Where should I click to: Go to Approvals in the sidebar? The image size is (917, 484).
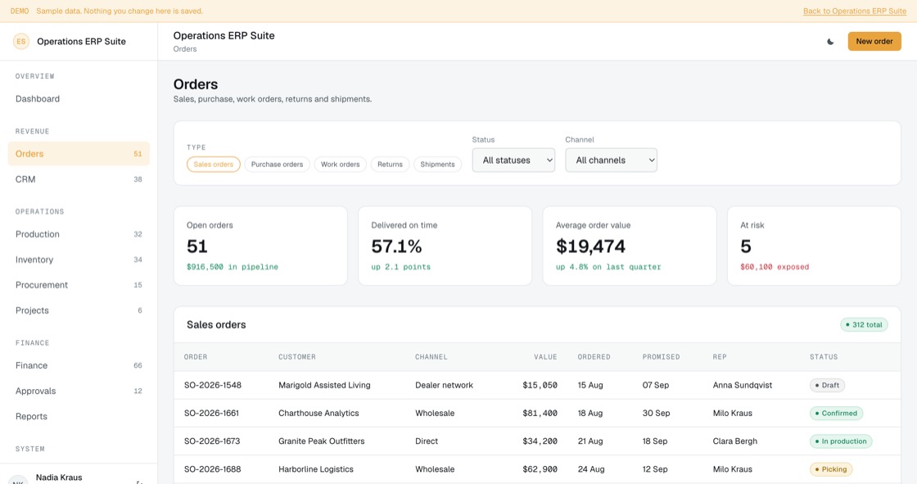(x=79, y=391)
